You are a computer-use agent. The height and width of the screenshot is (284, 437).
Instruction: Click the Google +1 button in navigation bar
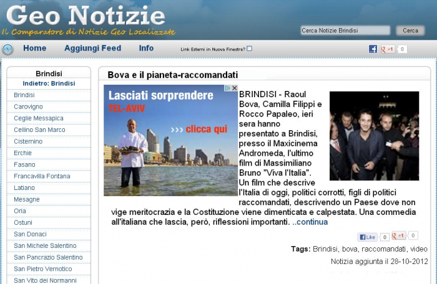click(387, 49)
